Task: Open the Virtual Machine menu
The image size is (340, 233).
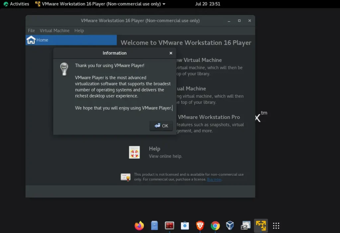Action: [x=54, y=30]
